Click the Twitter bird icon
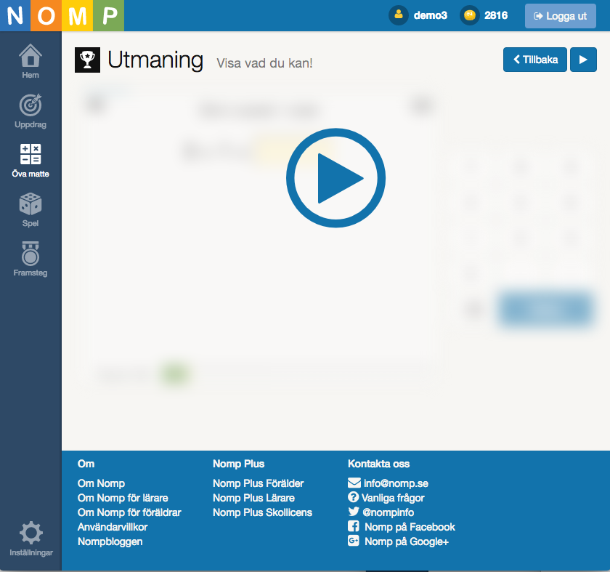The width and height of the screenshot is (610, 572). 354,511
